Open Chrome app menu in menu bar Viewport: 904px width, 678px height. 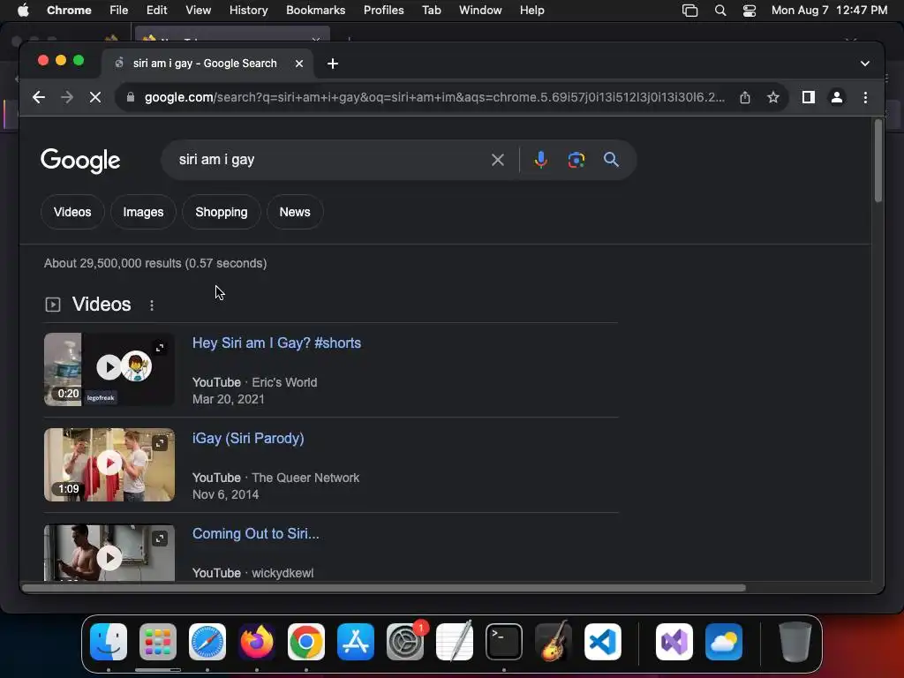(69, 11)
